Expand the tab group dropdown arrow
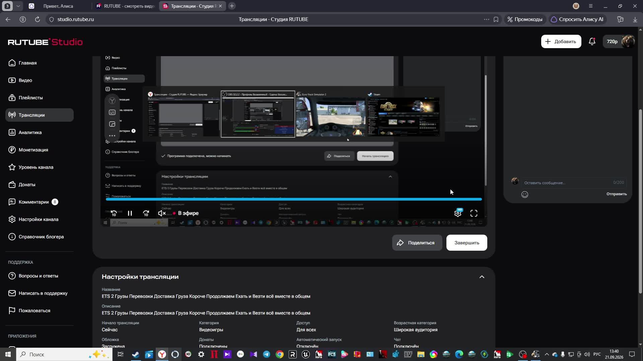The width and height of the screenshot is (643, 361). [x=18, y=6]
